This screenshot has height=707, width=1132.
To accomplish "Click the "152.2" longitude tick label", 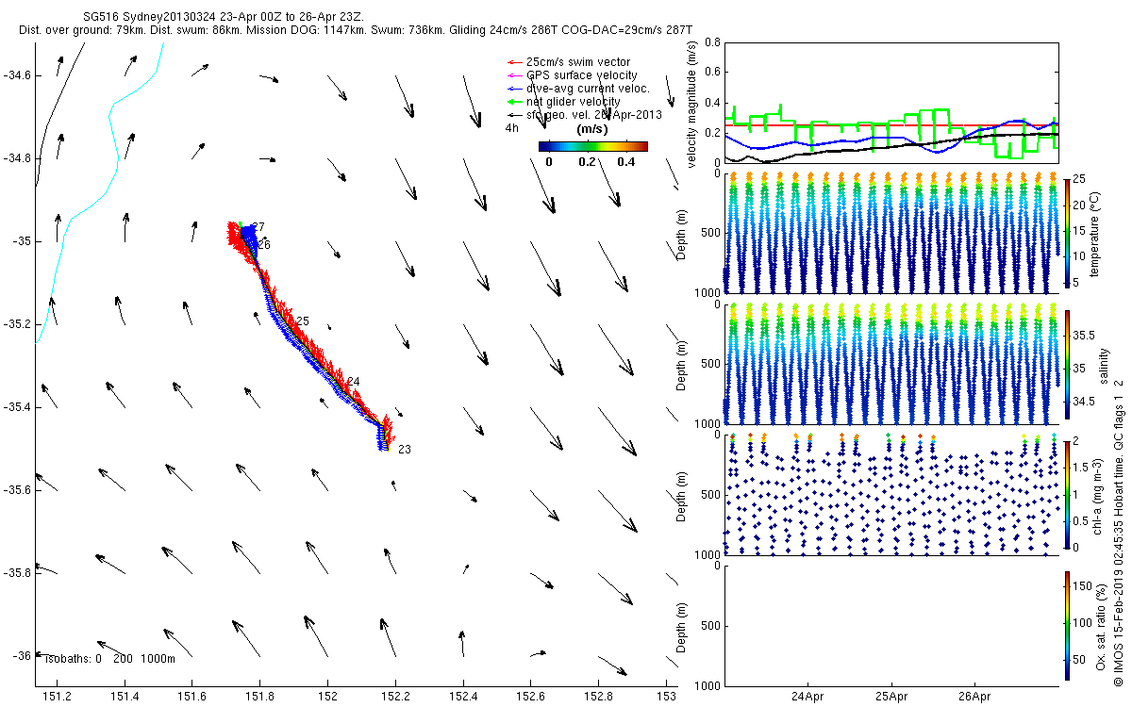I will [396, 698].
